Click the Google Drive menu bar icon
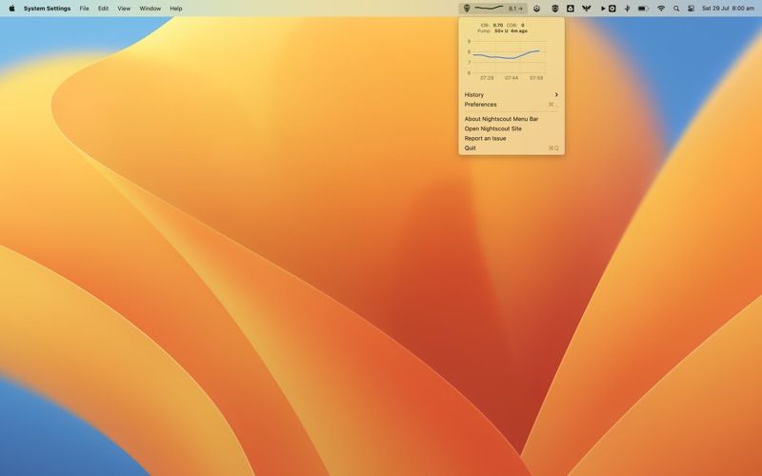762x476 pixels. pos(571,9)
